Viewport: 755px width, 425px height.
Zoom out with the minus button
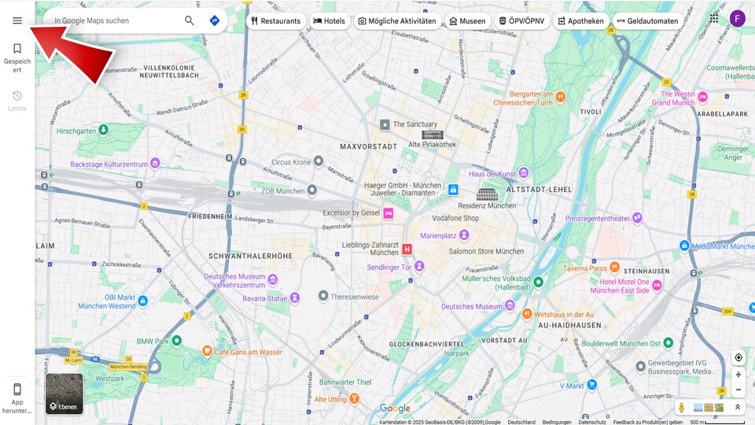coord(738,390)
